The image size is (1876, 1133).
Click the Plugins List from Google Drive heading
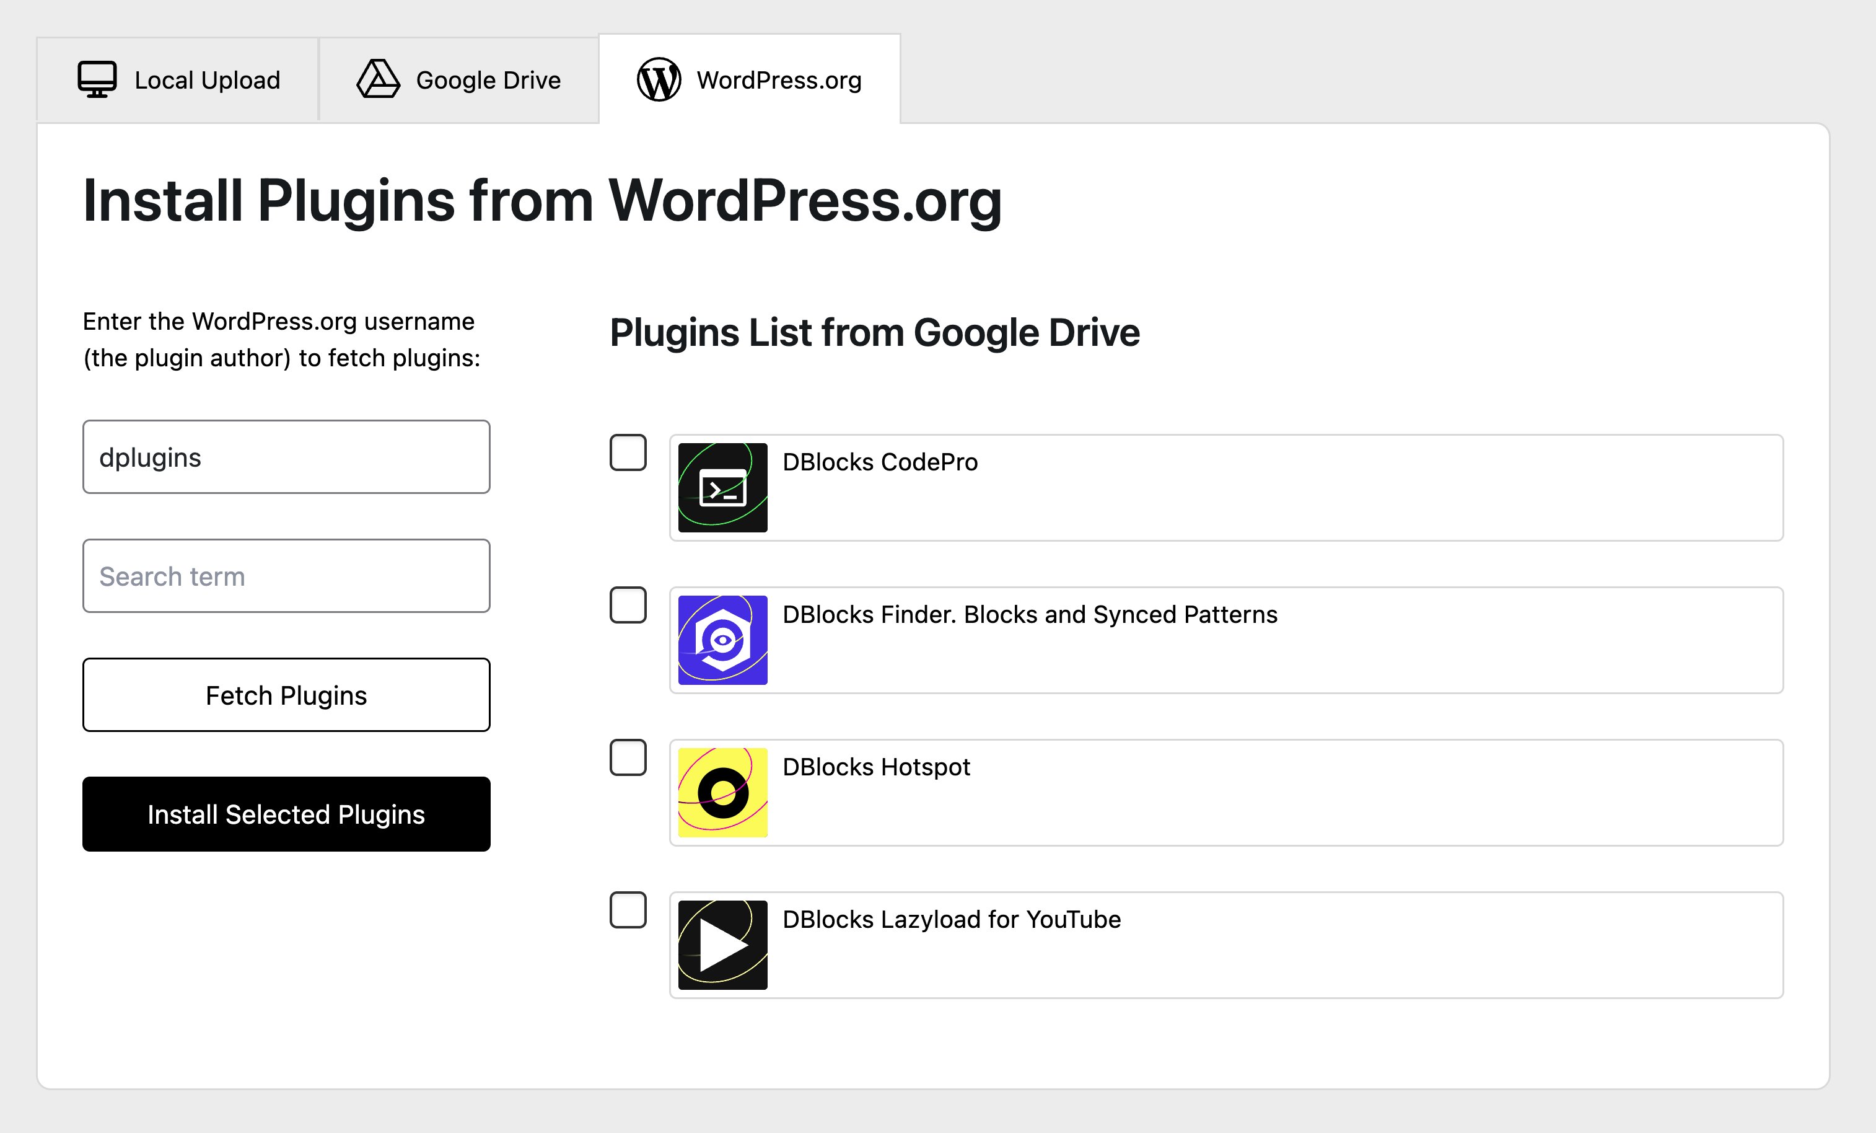point(874,333)
